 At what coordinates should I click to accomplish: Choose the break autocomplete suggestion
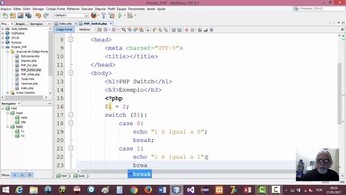(139, 174)
